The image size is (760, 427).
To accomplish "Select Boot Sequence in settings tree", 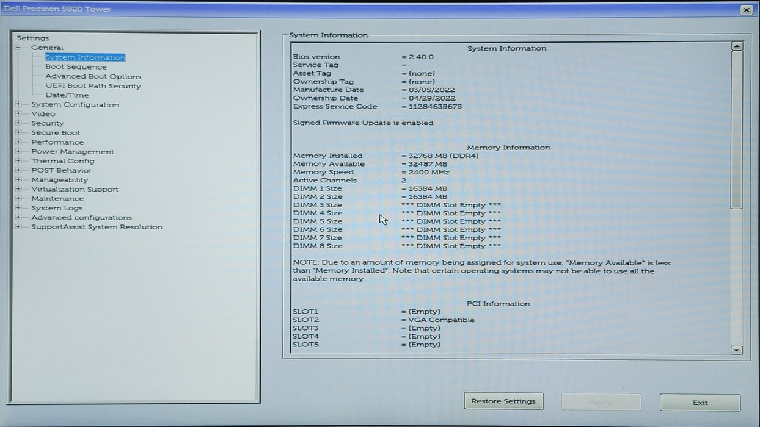I will click(76, 67).
